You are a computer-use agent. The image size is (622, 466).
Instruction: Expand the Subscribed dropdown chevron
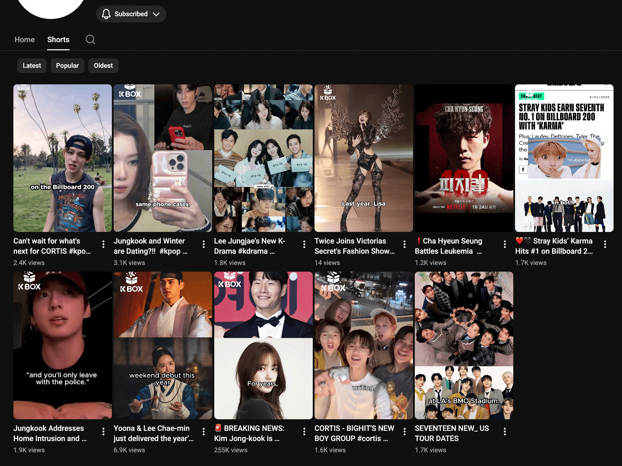(156, 14)
